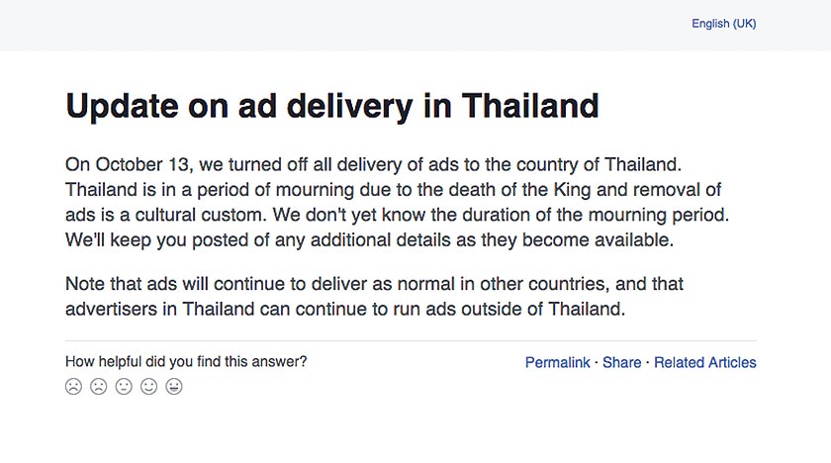Click the 'Update on ad delivery in Thailand' heading
Image resolution: width=831 pixels, height=463 pixels.
coord(332,106)
